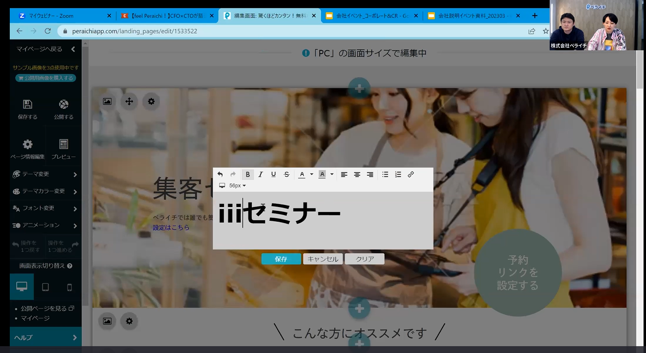Image resolution: width=646 pixels, height=353 pixels.
Task: Click the text background color swatch
Action: (x=322, y=174)
